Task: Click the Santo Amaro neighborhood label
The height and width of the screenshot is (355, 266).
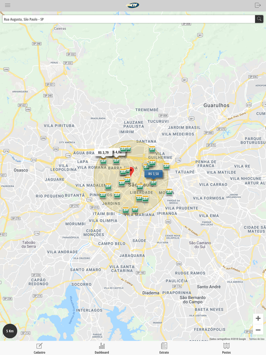Action: tap(86, 270)
